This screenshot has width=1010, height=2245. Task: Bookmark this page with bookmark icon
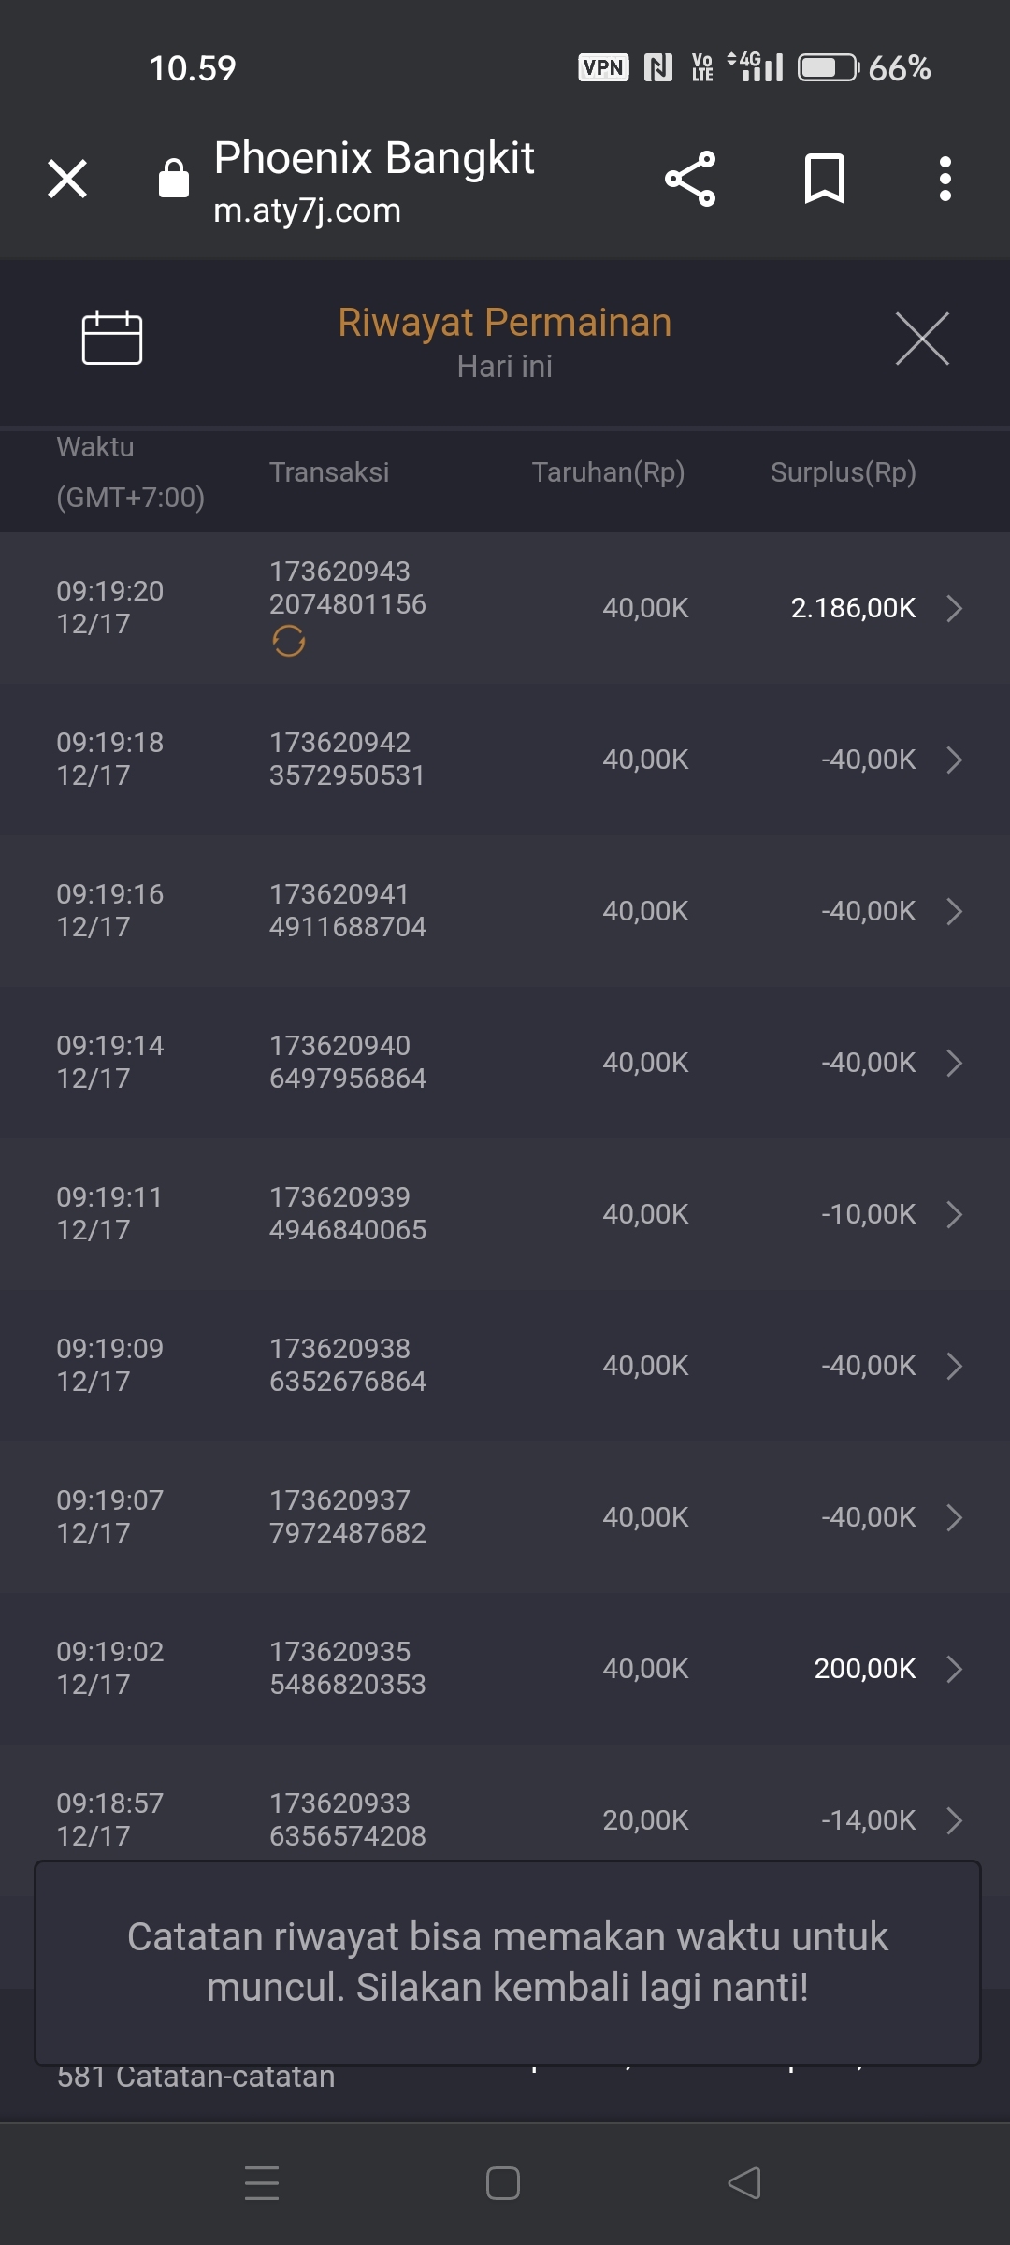824,179
